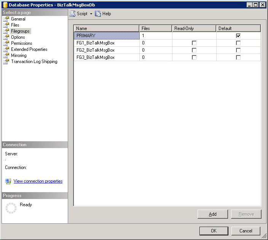Click the Filegroups page icon
Viewport: 268px width, 240px height.
coord(6,31)
